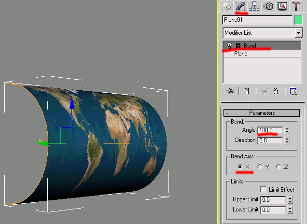
Task: Select Z bend axis radio button
Action: (x=279, y=167)
